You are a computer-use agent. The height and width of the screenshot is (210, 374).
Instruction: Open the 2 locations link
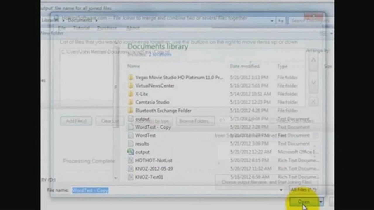point(160,54)
